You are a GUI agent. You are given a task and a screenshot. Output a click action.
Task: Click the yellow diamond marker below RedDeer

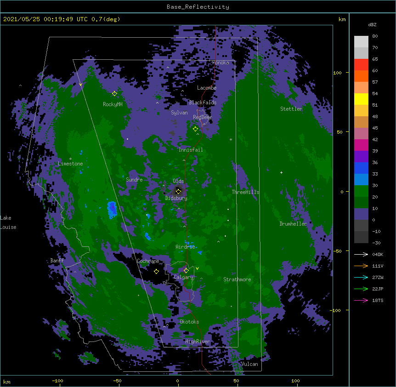pos(195,129)
